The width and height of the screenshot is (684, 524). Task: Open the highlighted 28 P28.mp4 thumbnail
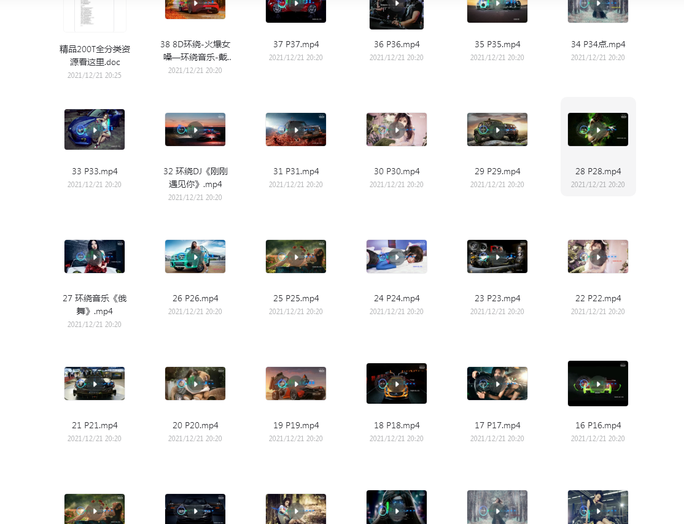click(x=598, y=129)
